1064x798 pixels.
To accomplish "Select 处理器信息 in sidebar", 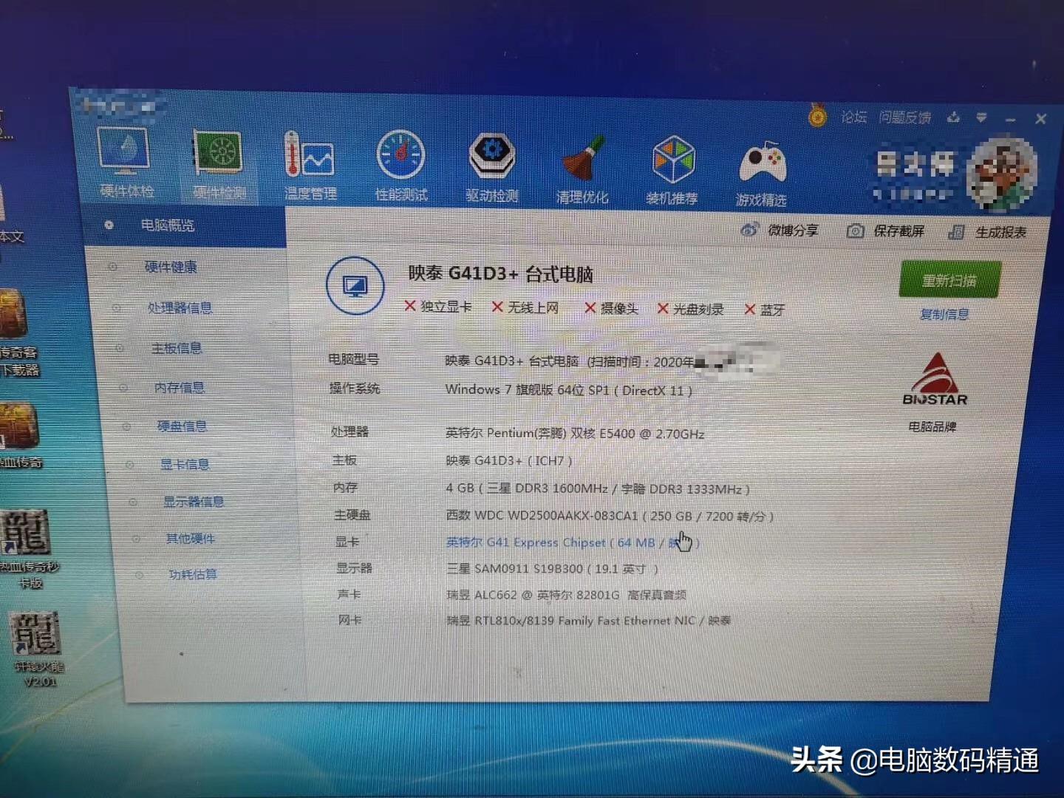I will click(180, 307).
